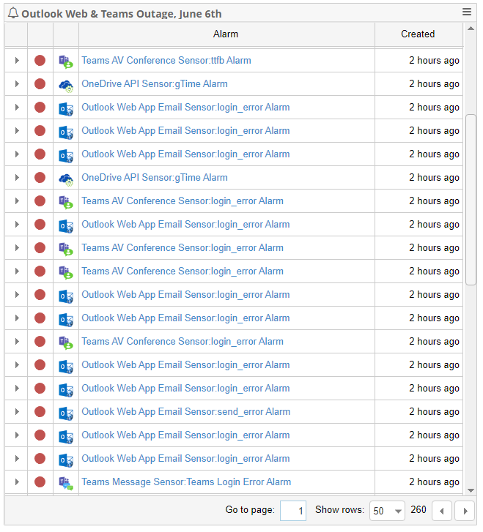
Task: Expand the Teams AV Conference ttfb Alarm row
Action: click(x=17, y=61)
